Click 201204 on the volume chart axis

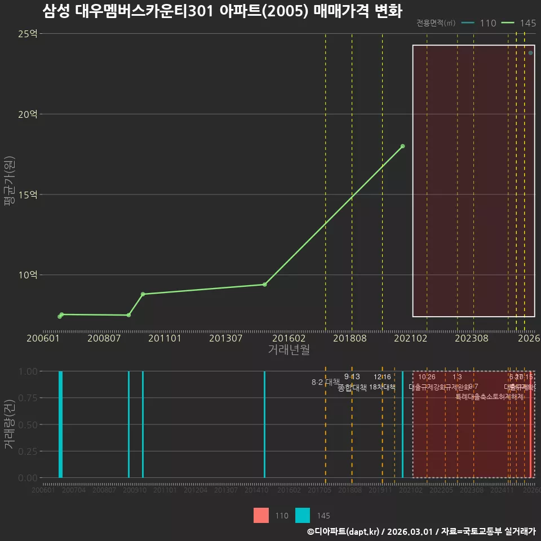point(196,490)
